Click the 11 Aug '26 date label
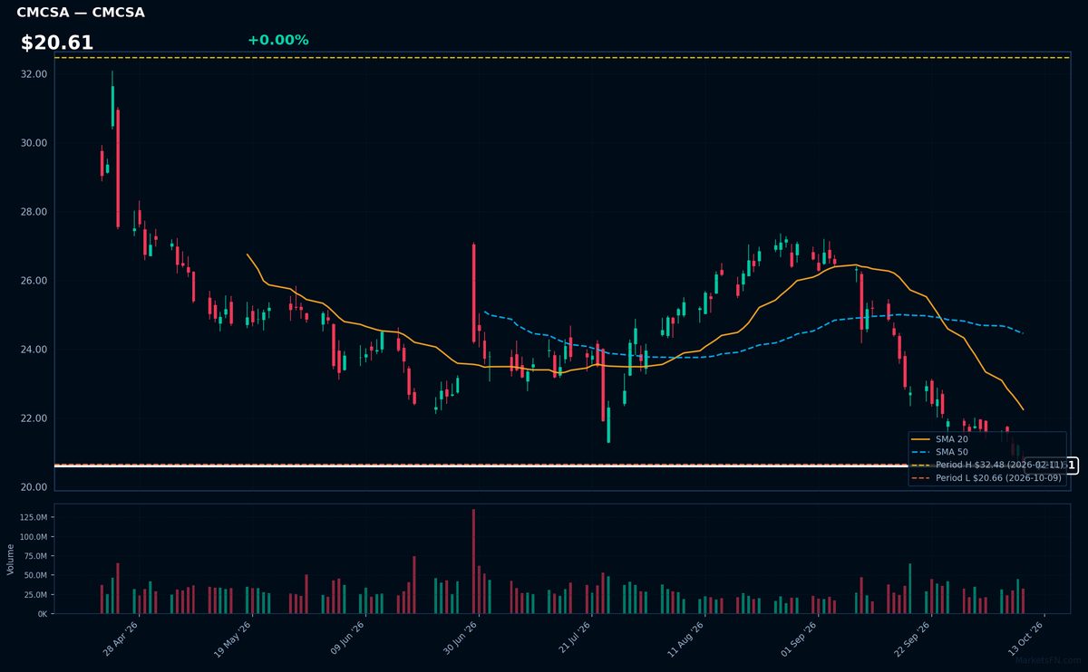This screenshot has height=672, width=1088. point(685,639)
